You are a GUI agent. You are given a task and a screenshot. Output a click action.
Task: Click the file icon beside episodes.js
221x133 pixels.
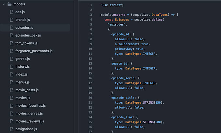pyautogui.click(x=12, y=28)
